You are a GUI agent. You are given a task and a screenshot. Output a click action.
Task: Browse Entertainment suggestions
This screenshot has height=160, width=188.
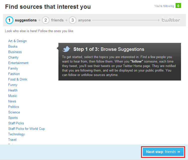tap(18, 63)
